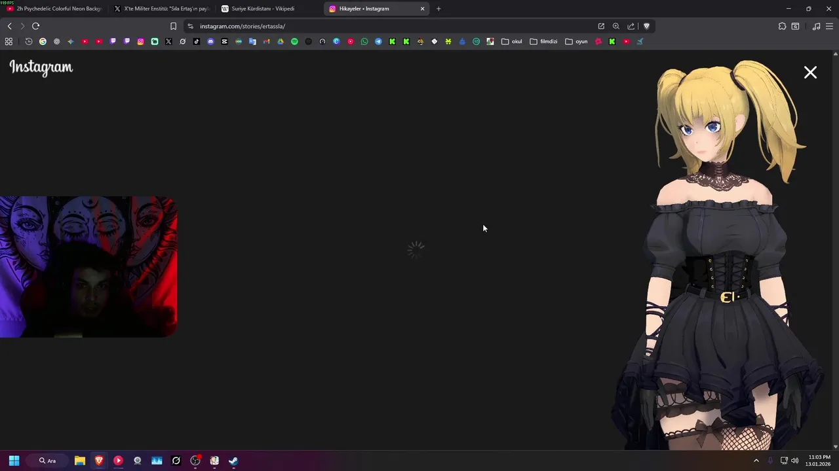Open the Google Drive bookmark icon
This screenshot has height=471, width=839.
280,41
